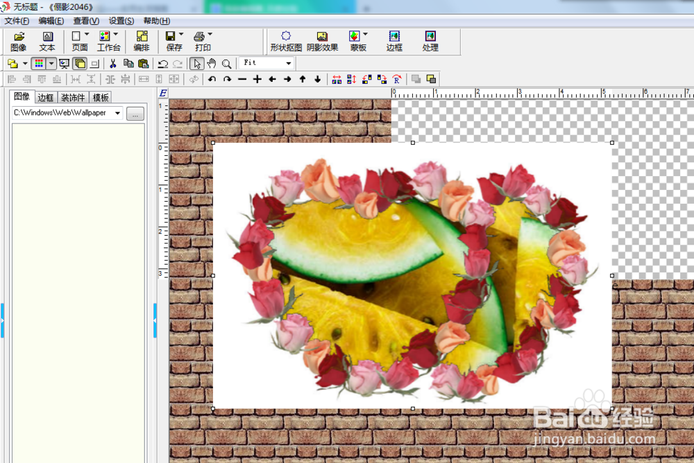The height and width of the screenshot is (463, 694).
Task: Nudge object right with arrow icon
Action: point(287,79)
